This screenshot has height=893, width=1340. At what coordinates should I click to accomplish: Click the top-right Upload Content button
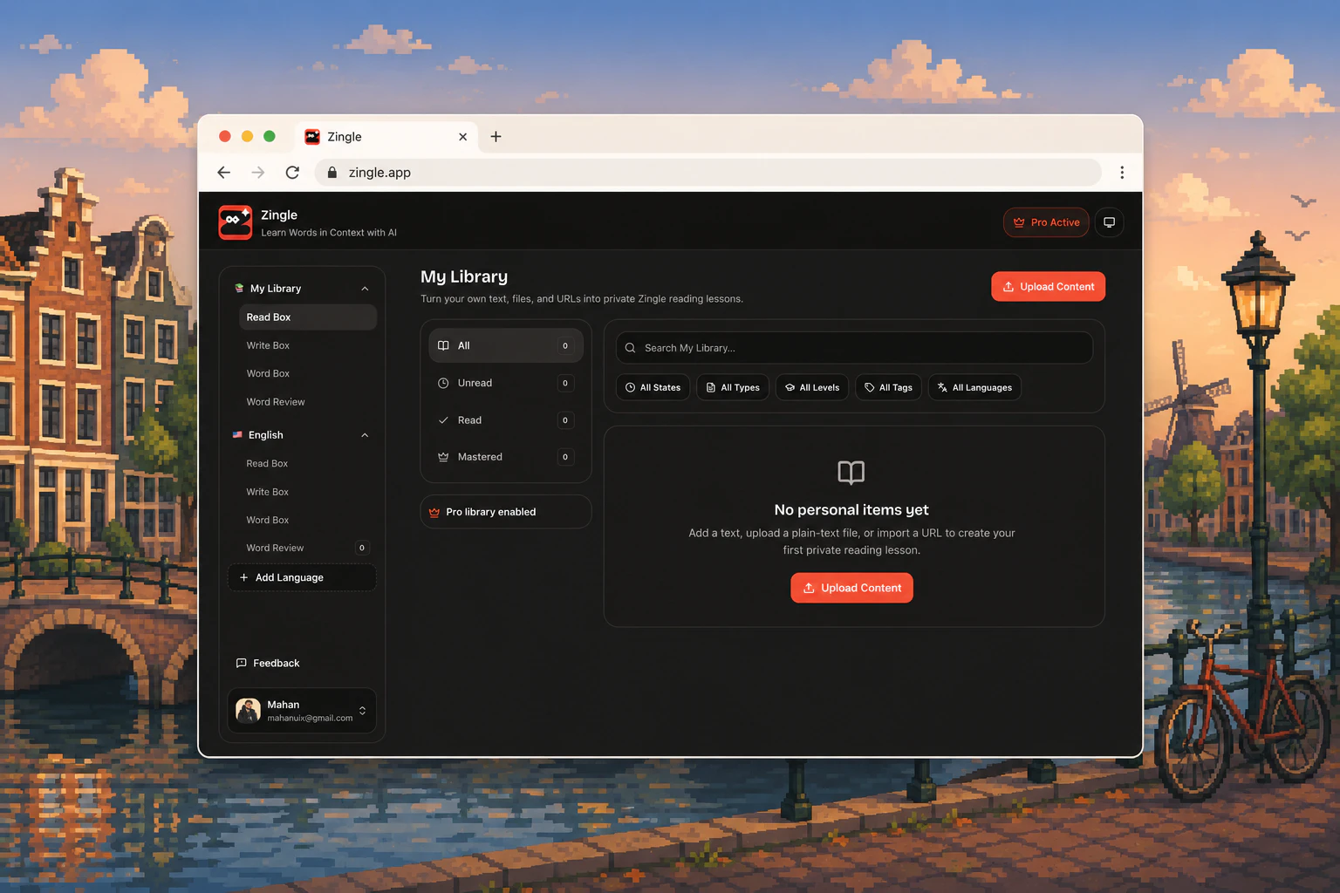tap(1048, 287)
